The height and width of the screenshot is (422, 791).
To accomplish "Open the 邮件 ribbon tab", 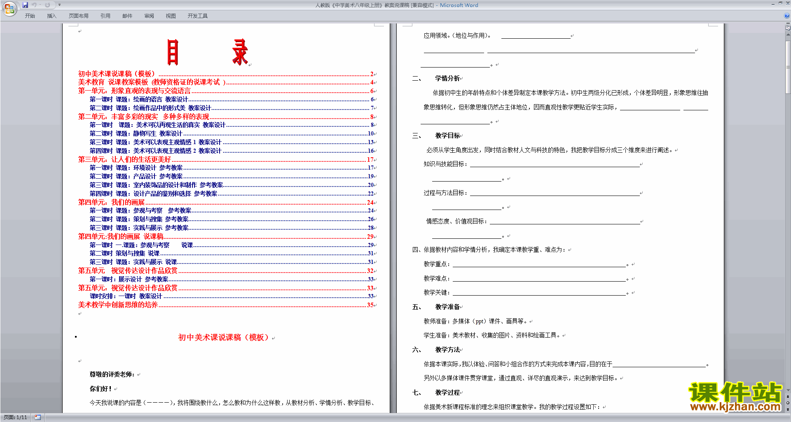I will pyautogui.click(x=127, y=16).
